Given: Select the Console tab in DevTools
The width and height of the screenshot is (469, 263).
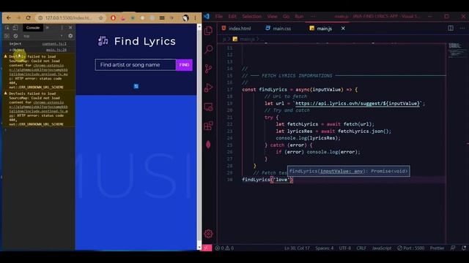Looking at the screenshot, I should tap(32, 28).
